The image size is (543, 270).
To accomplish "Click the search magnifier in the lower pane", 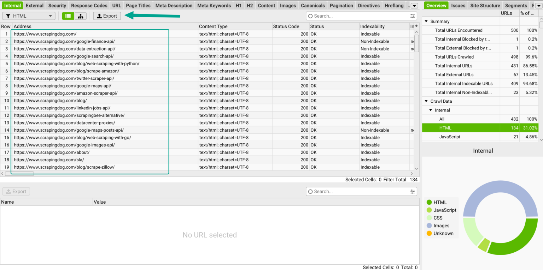I will 310,191.
